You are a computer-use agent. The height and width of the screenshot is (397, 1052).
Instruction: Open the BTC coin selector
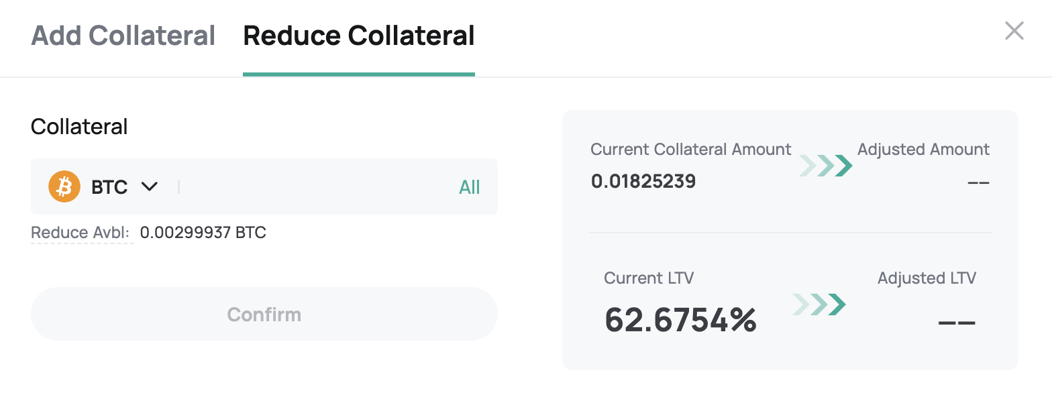pos(103,186)
